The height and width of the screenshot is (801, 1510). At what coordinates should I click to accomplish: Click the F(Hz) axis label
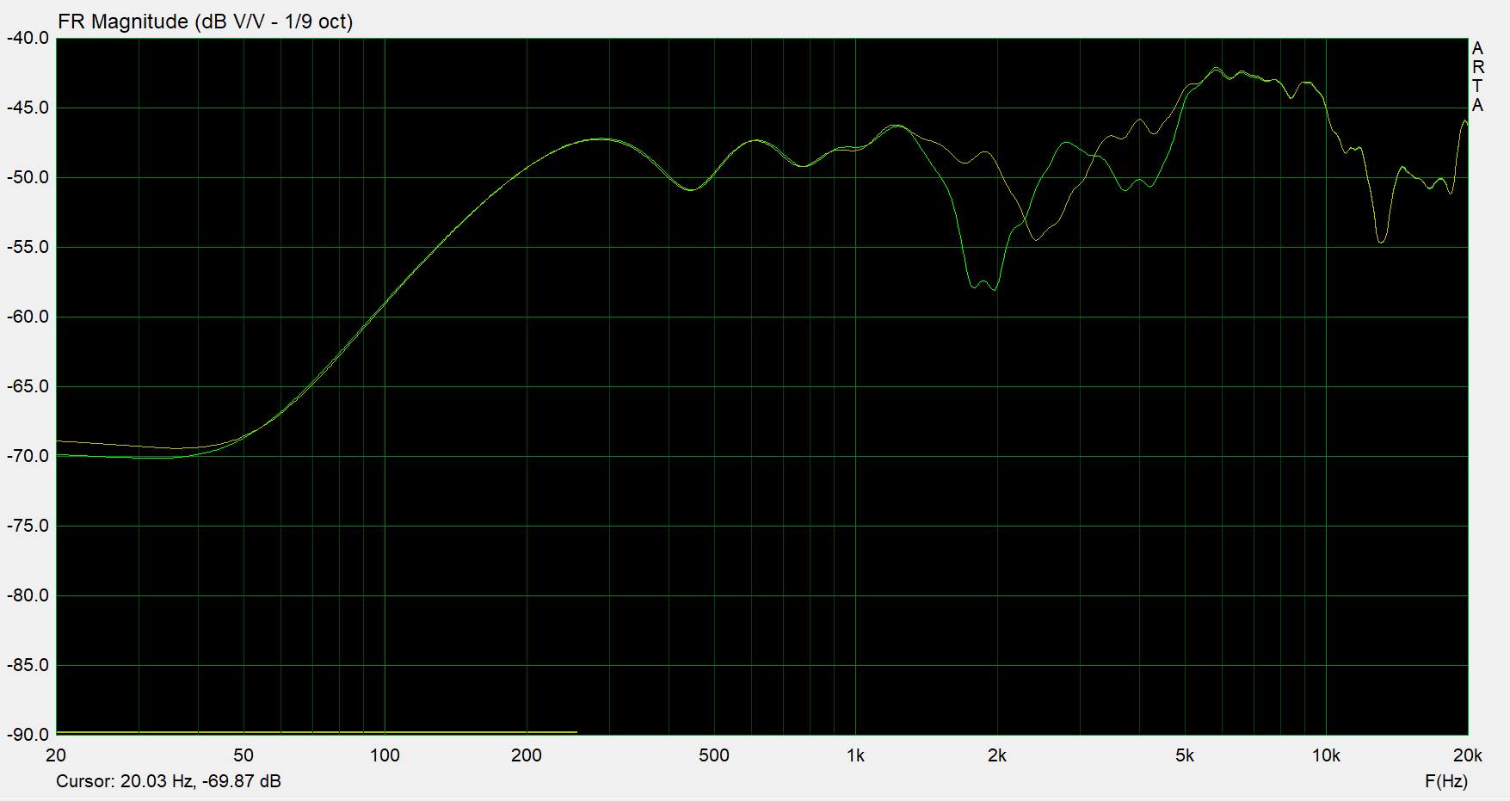[1445, 781]
